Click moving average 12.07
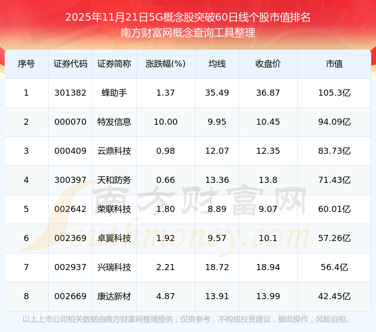The width and height of the screenshot is (376, 332). coord(217,151)
